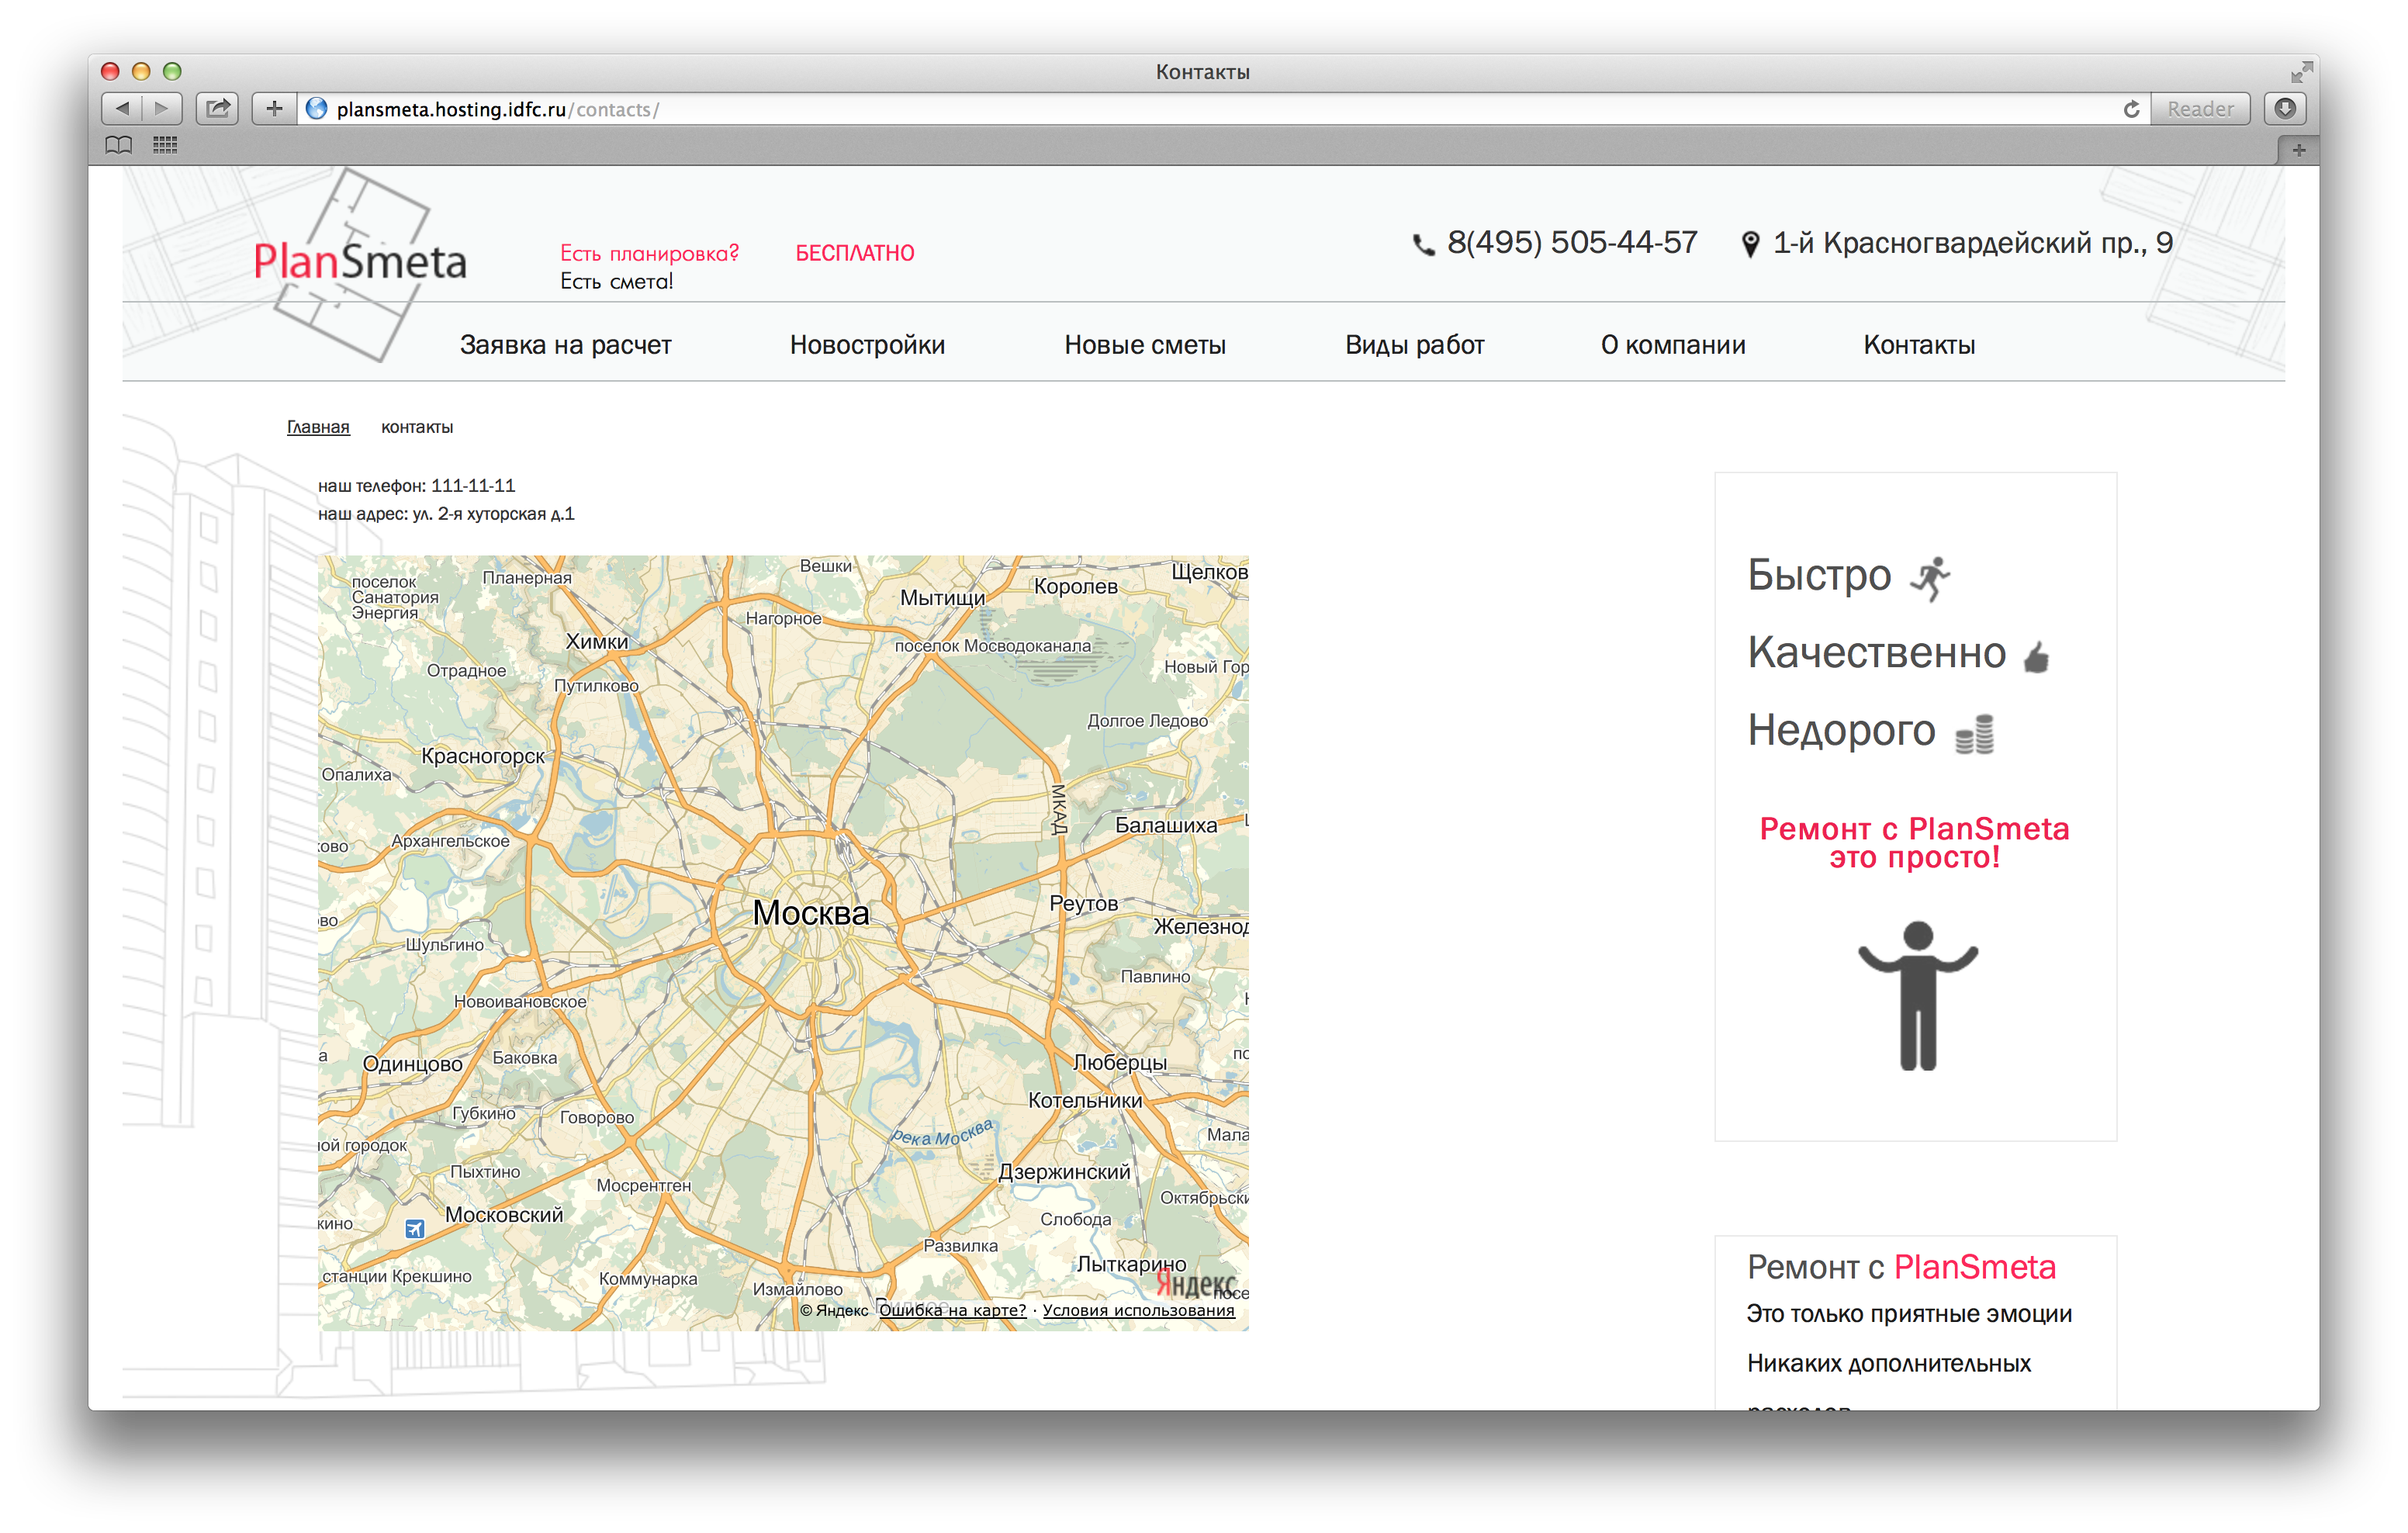Screen dimensions: 2408x1533
Task: Open the Downloads arrow icon
Action: click(2285, 108)
